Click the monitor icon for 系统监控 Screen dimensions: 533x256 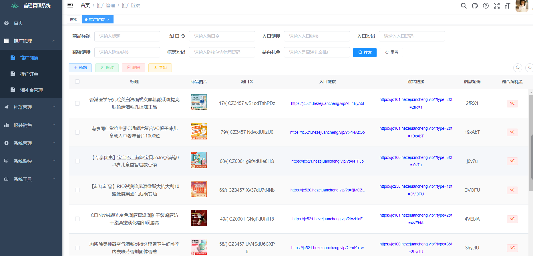[7, 161]
